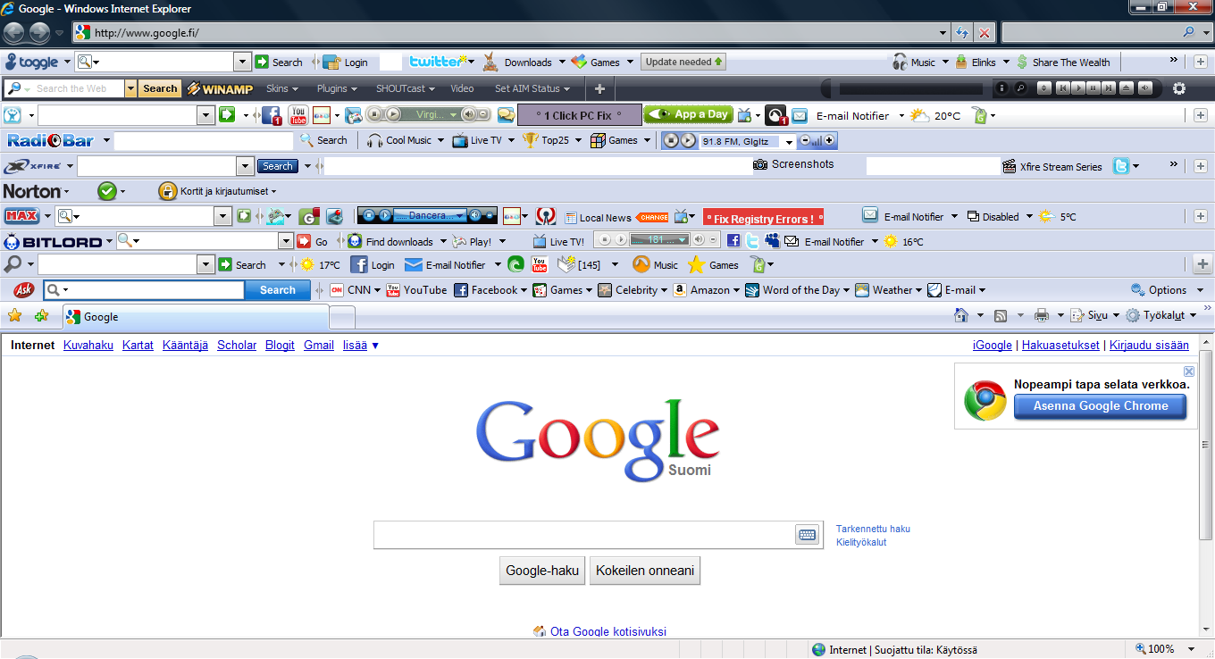Open the SHOUTcast menu

click(406, 88)
